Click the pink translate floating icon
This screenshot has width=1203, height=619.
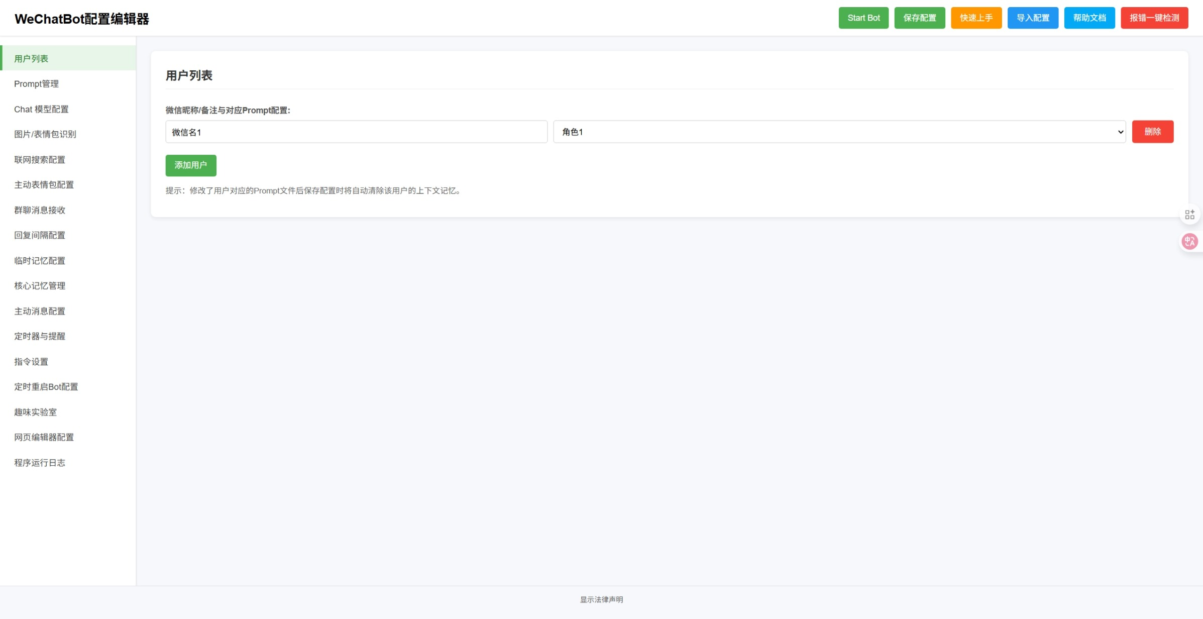click(x=1189, y=242)
